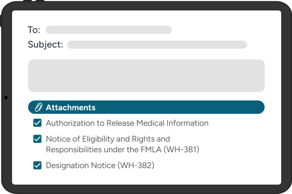Toggle the Notice of Eligibility WH-381 checkbox
Viewport: 292px width, 194px height.
[38, 139]
